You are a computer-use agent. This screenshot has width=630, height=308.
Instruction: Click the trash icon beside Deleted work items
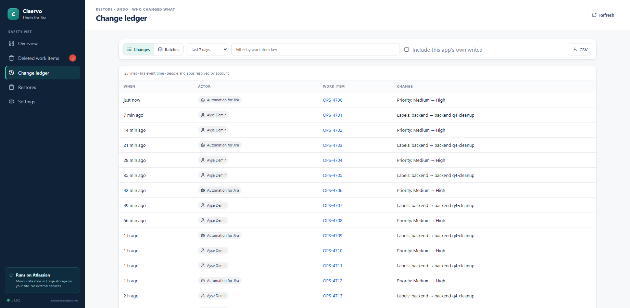coord(12,58)
